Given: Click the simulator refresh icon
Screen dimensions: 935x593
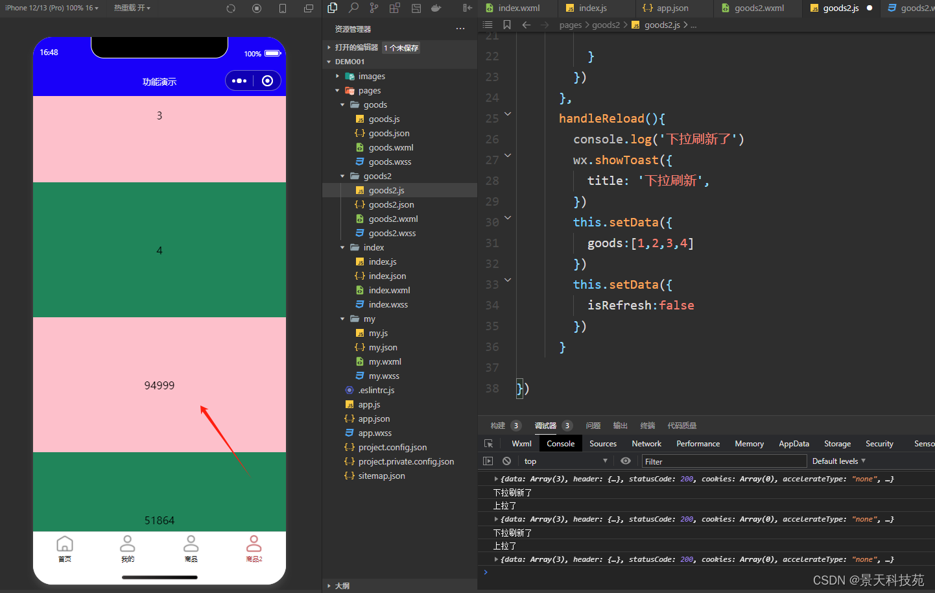Looking at the screenshot, I should [x=231, y=8].
